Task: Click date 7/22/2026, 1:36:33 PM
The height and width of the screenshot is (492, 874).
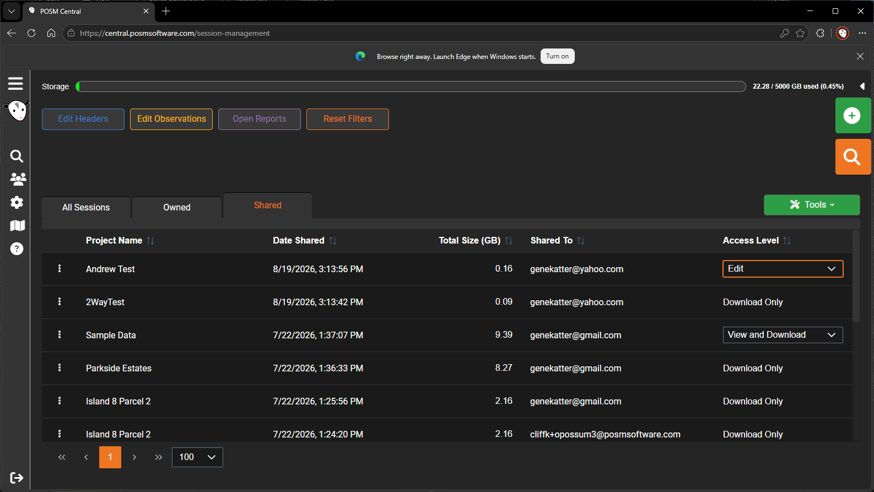Action: tap(318, 369)
